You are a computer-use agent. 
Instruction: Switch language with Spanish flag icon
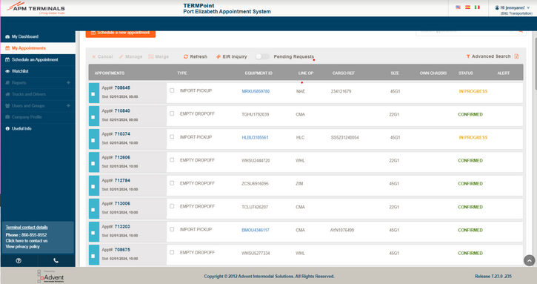[467, 7]
